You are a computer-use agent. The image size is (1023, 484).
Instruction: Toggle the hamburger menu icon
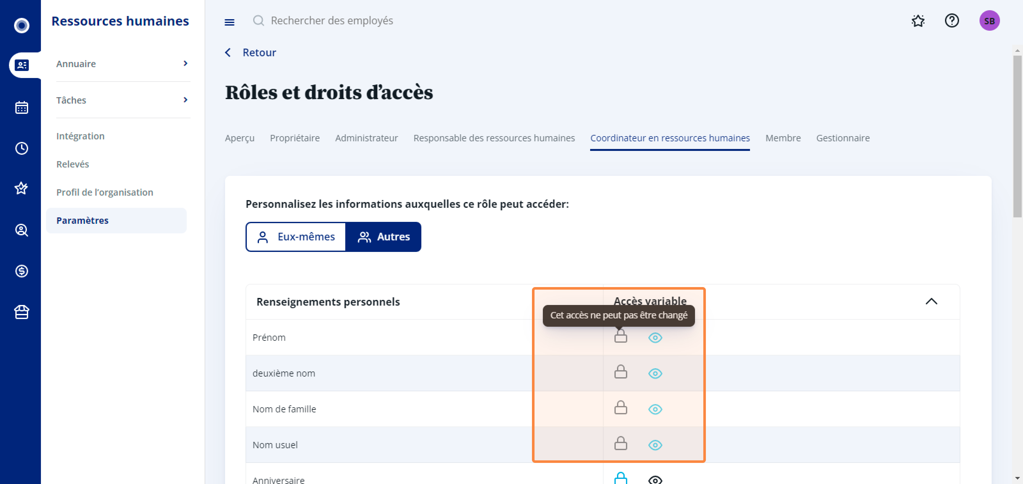tap(229, 22)
